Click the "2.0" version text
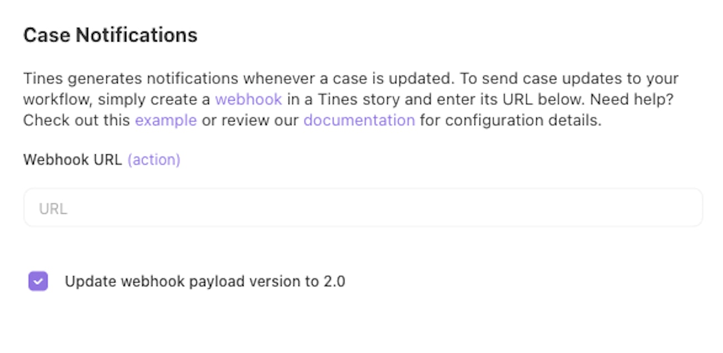 tap(334, 281)
